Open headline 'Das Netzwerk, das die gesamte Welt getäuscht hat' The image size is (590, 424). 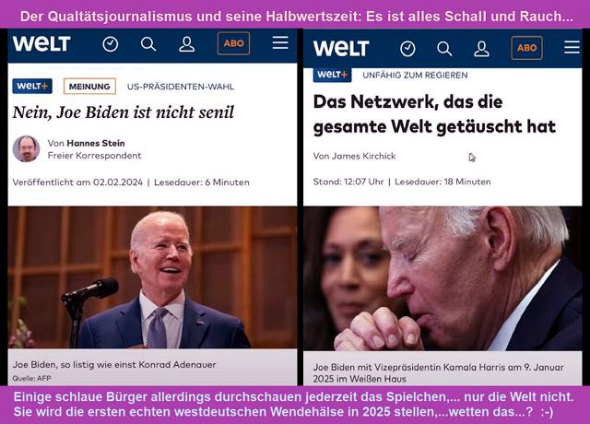(434, 114)
